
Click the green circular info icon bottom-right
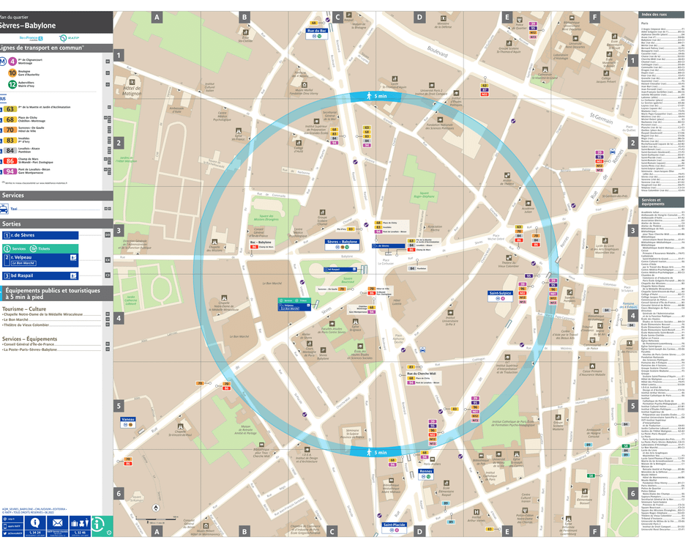pos(97,525)
